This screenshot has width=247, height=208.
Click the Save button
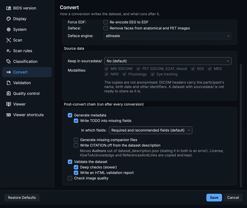point(214,198)
